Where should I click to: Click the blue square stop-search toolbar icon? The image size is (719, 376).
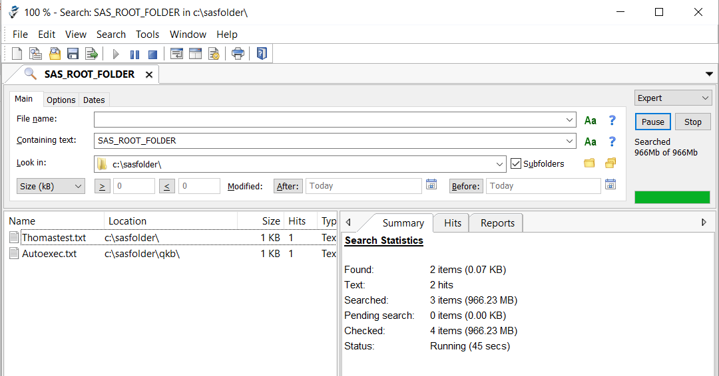coord(152,54)
